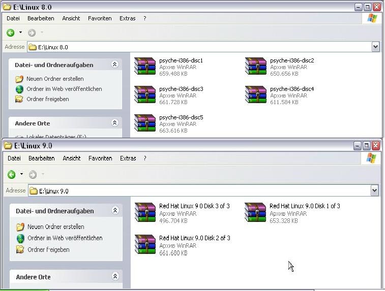
Task: Click the Windows flag logo in Linux 8.0 window
Action: tap(372, 18)
